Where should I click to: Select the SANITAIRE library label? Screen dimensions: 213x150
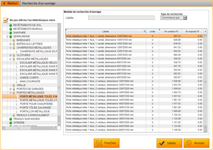pyautogui.click(x=19, y=33)
